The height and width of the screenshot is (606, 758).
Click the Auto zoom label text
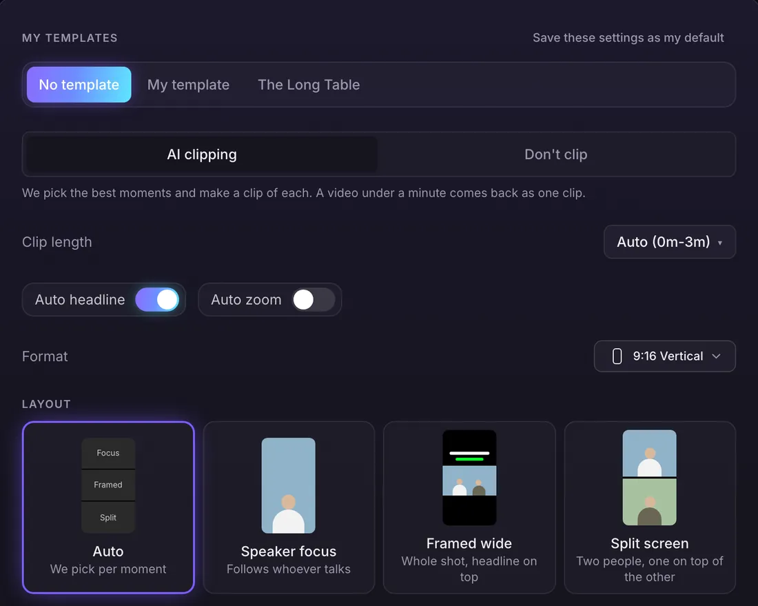pyautogui.click(x=246, y=300)
